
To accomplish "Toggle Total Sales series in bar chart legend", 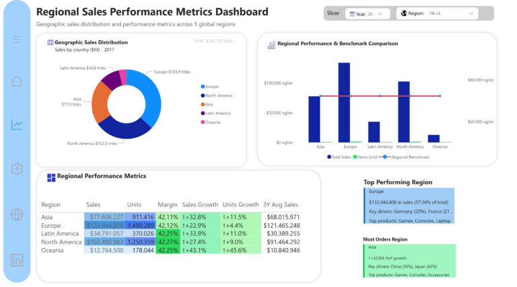I will 341,157.
